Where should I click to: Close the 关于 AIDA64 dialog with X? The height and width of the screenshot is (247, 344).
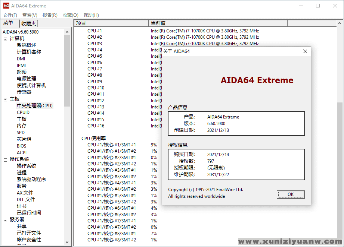pyautogui.click(x=305, y=51)
